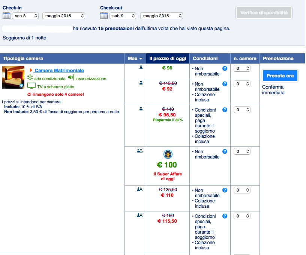
Task: Click two-person icon in € 100 row
Action: click(140, 151)
